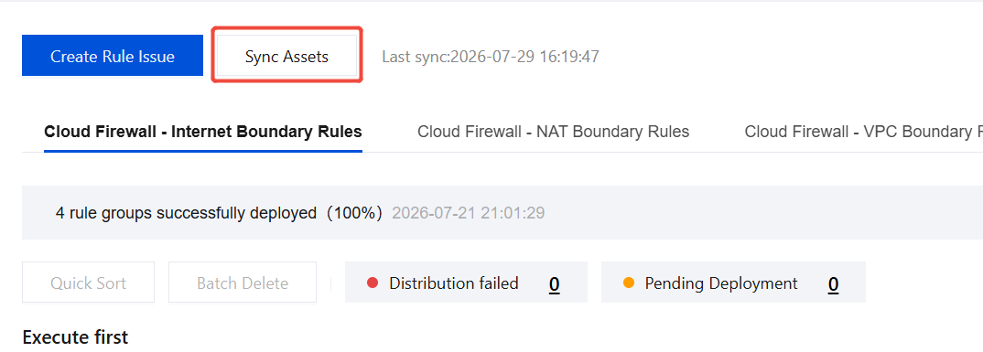Open the Distribution failed count link
Screen dimensions: 983x352
pyautogui.click(x=554, y=284)
